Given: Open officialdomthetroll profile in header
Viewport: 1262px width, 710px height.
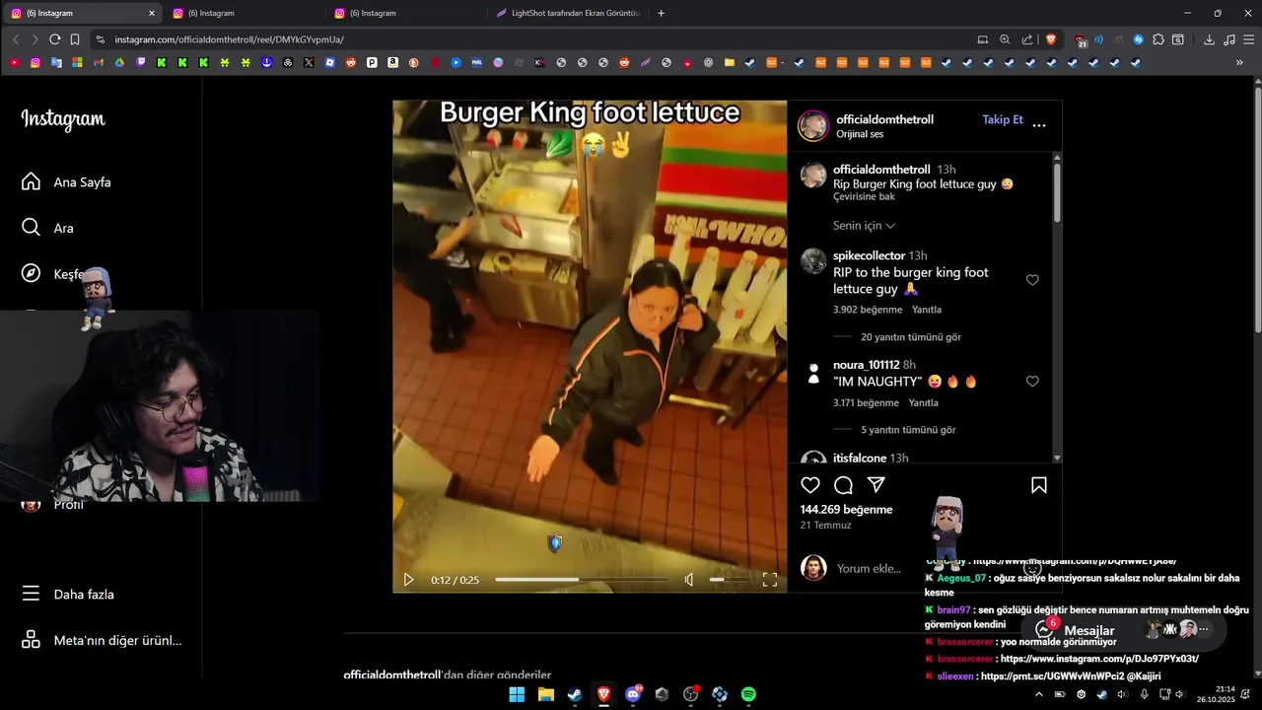Looking at the screenshot, I should (884, 119).
